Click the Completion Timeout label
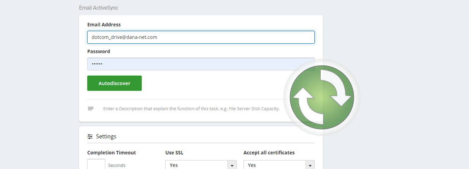Screen dimensions: 469x169 (112, 153)
